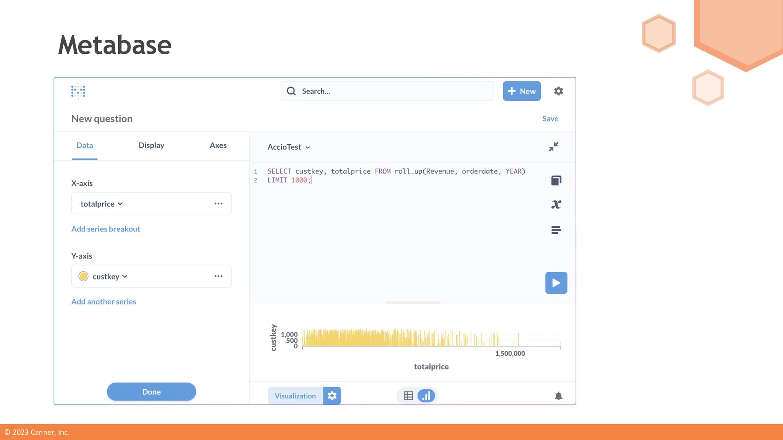
Task: Click the Metabase logo icon
Action: (78, 91)
